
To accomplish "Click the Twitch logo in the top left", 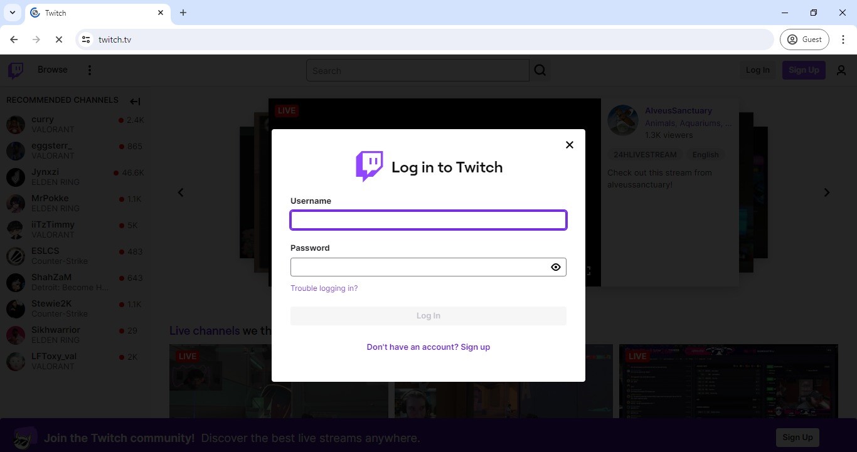I will coord(14,70).
